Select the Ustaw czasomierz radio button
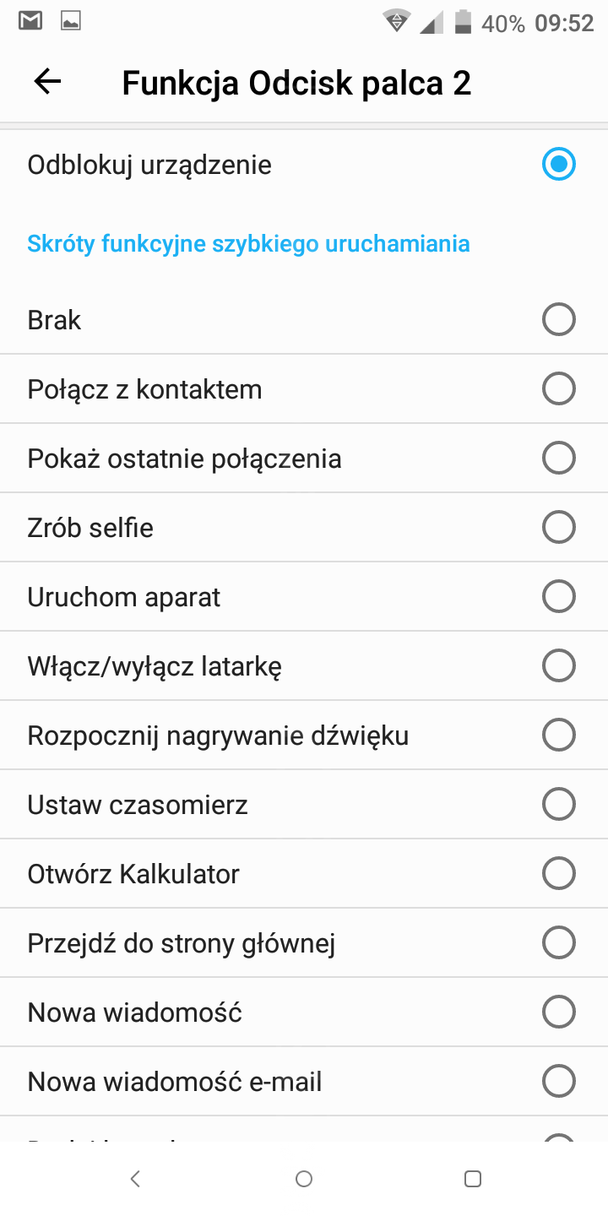The image size is (608, 1216). pyautogui.click(x=558, y=805)
